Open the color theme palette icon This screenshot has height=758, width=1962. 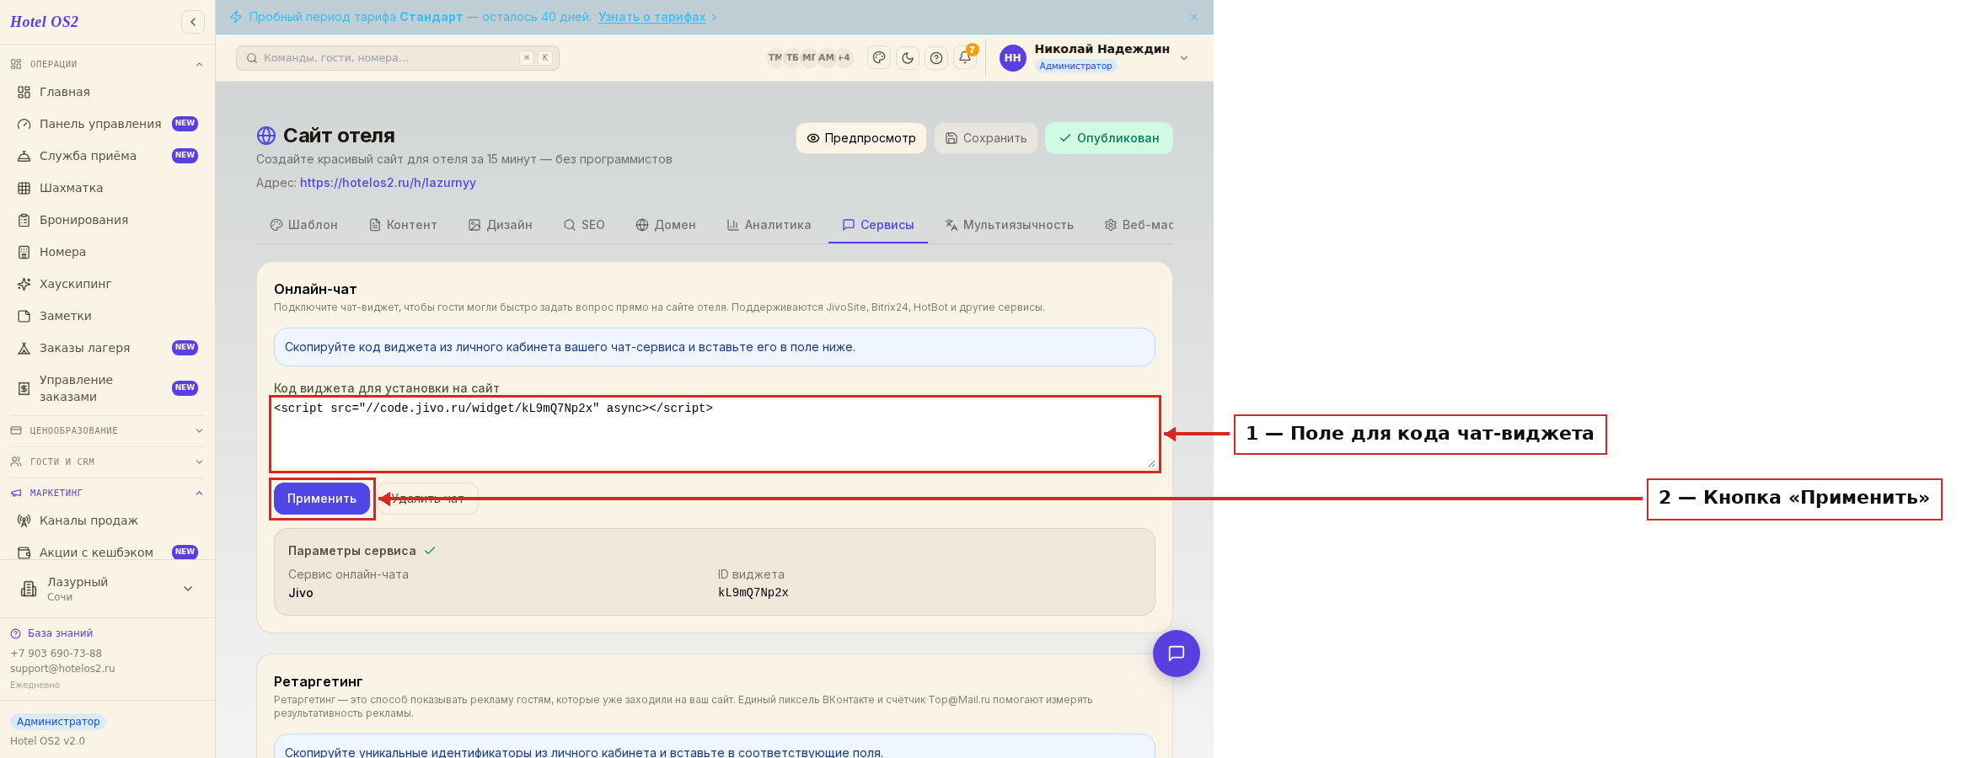(879, 58)
